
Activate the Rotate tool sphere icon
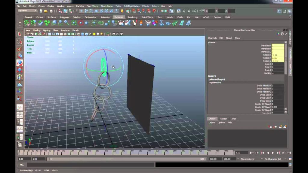tap(20, 63)
